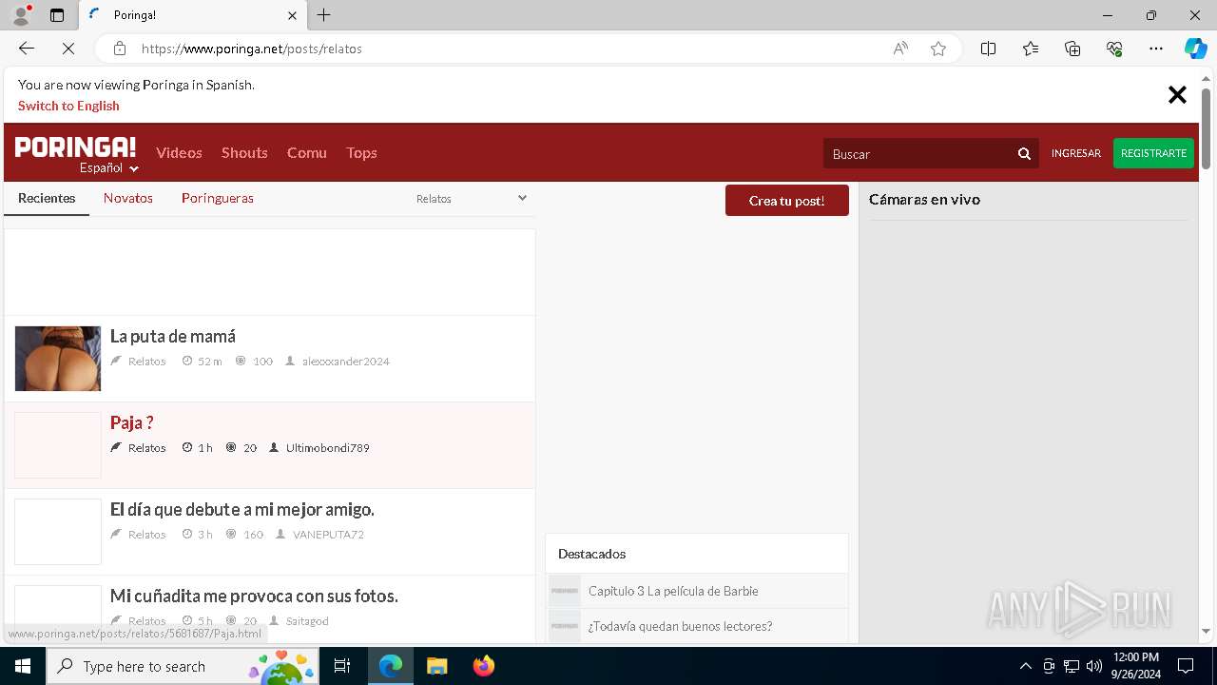Viewport: 1217px width, 685px height.
Task: Open the taskbar clock and date
Action: click(x=1135, y=666)
